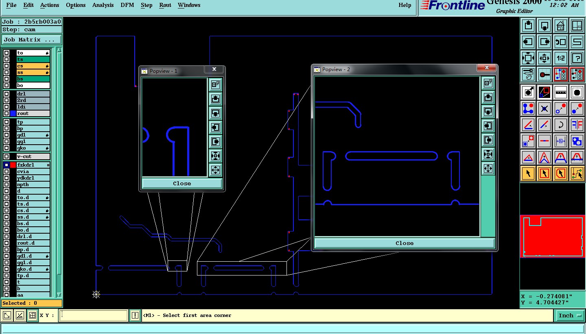586x334 pixels.
Task: Click the red color swatch of fzkdrl layer
Action: [x=13, y=165]
